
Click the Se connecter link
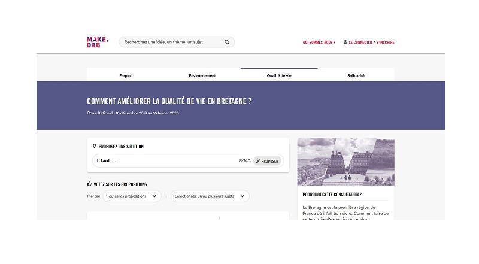point(360,43)
